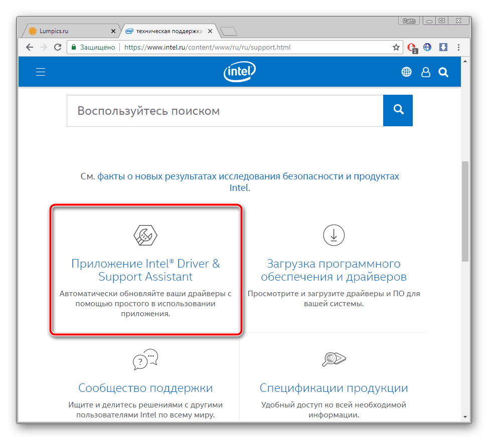Click the support community chat bubbles icon

click(x=145, y=359)
